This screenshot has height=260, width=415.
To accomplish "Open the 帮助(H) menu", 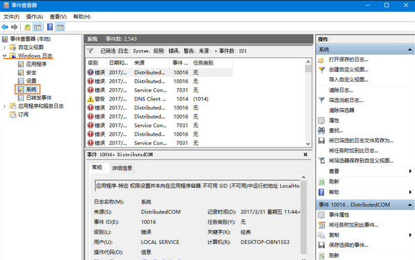I will pyautogui.click(x=82, y=17).
